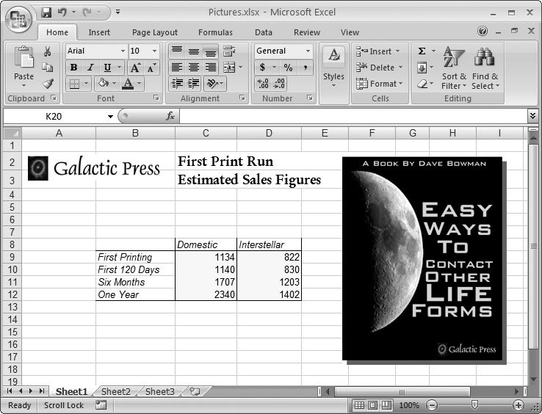Click the zoom slider in status bar
Viewport: 542px width, 414px height.
(x=474, y=405)
